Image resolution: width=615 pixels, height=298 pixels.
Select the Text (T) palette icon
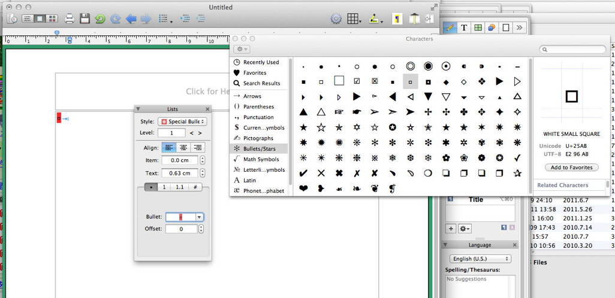coord(464,28)
